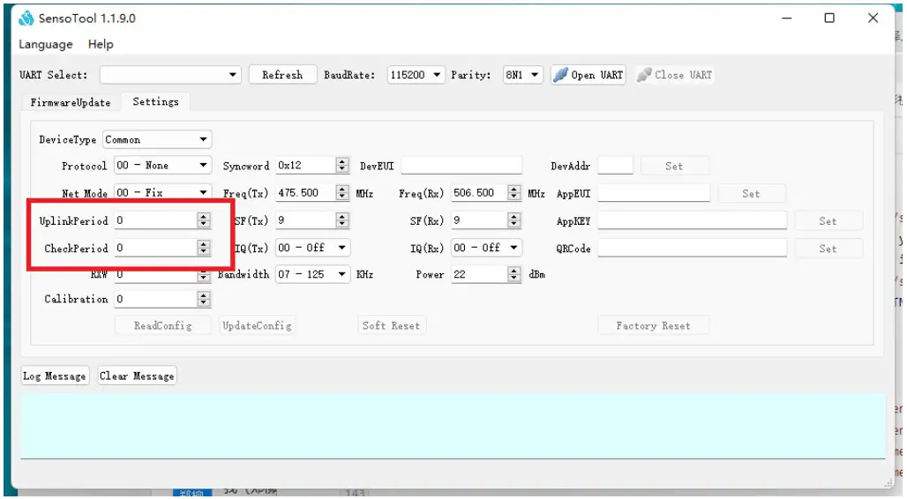Image resolution: width=907 pixels, height=499 pixels.
Task: Click the RXW spinner arrows
Action: [x=203, y=276]
